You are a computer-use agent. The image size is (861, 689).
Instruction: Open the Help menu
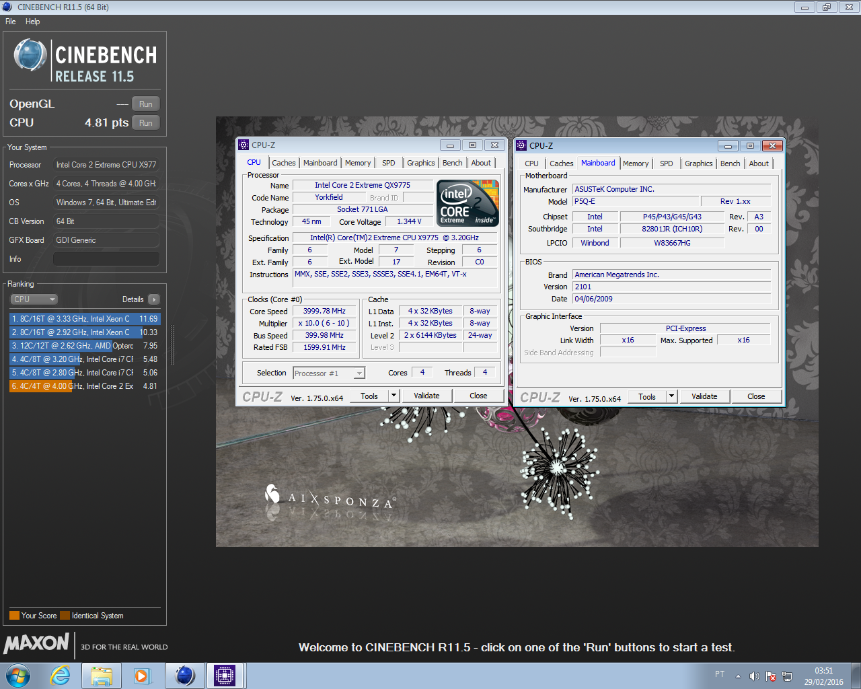click(33, 22)
